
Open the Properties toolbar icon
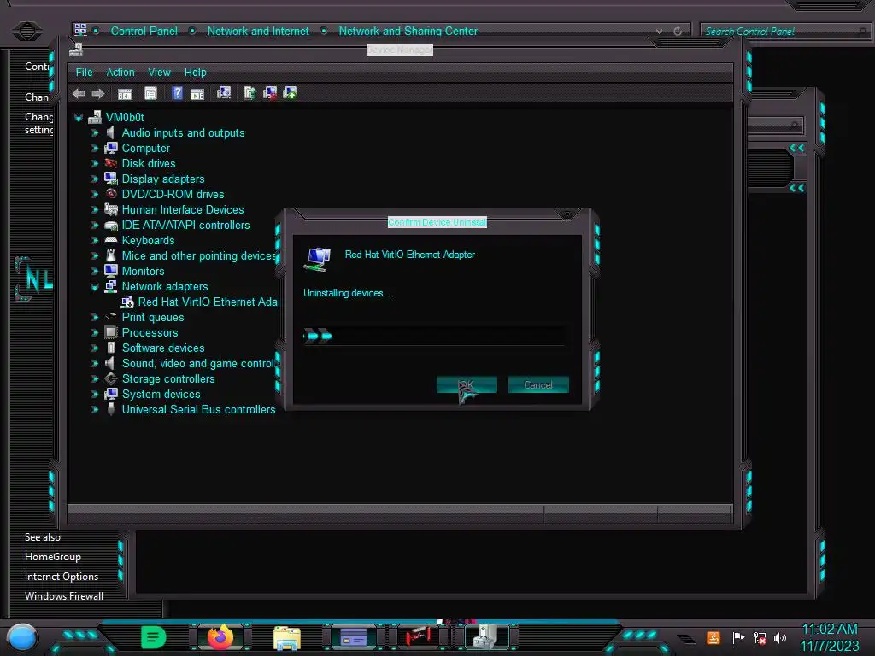[x=150, y=94]
